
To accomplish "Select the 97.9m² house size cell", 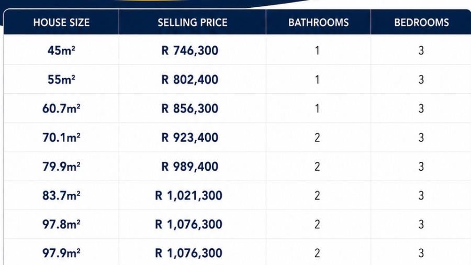I will click(x=61, y=253).
